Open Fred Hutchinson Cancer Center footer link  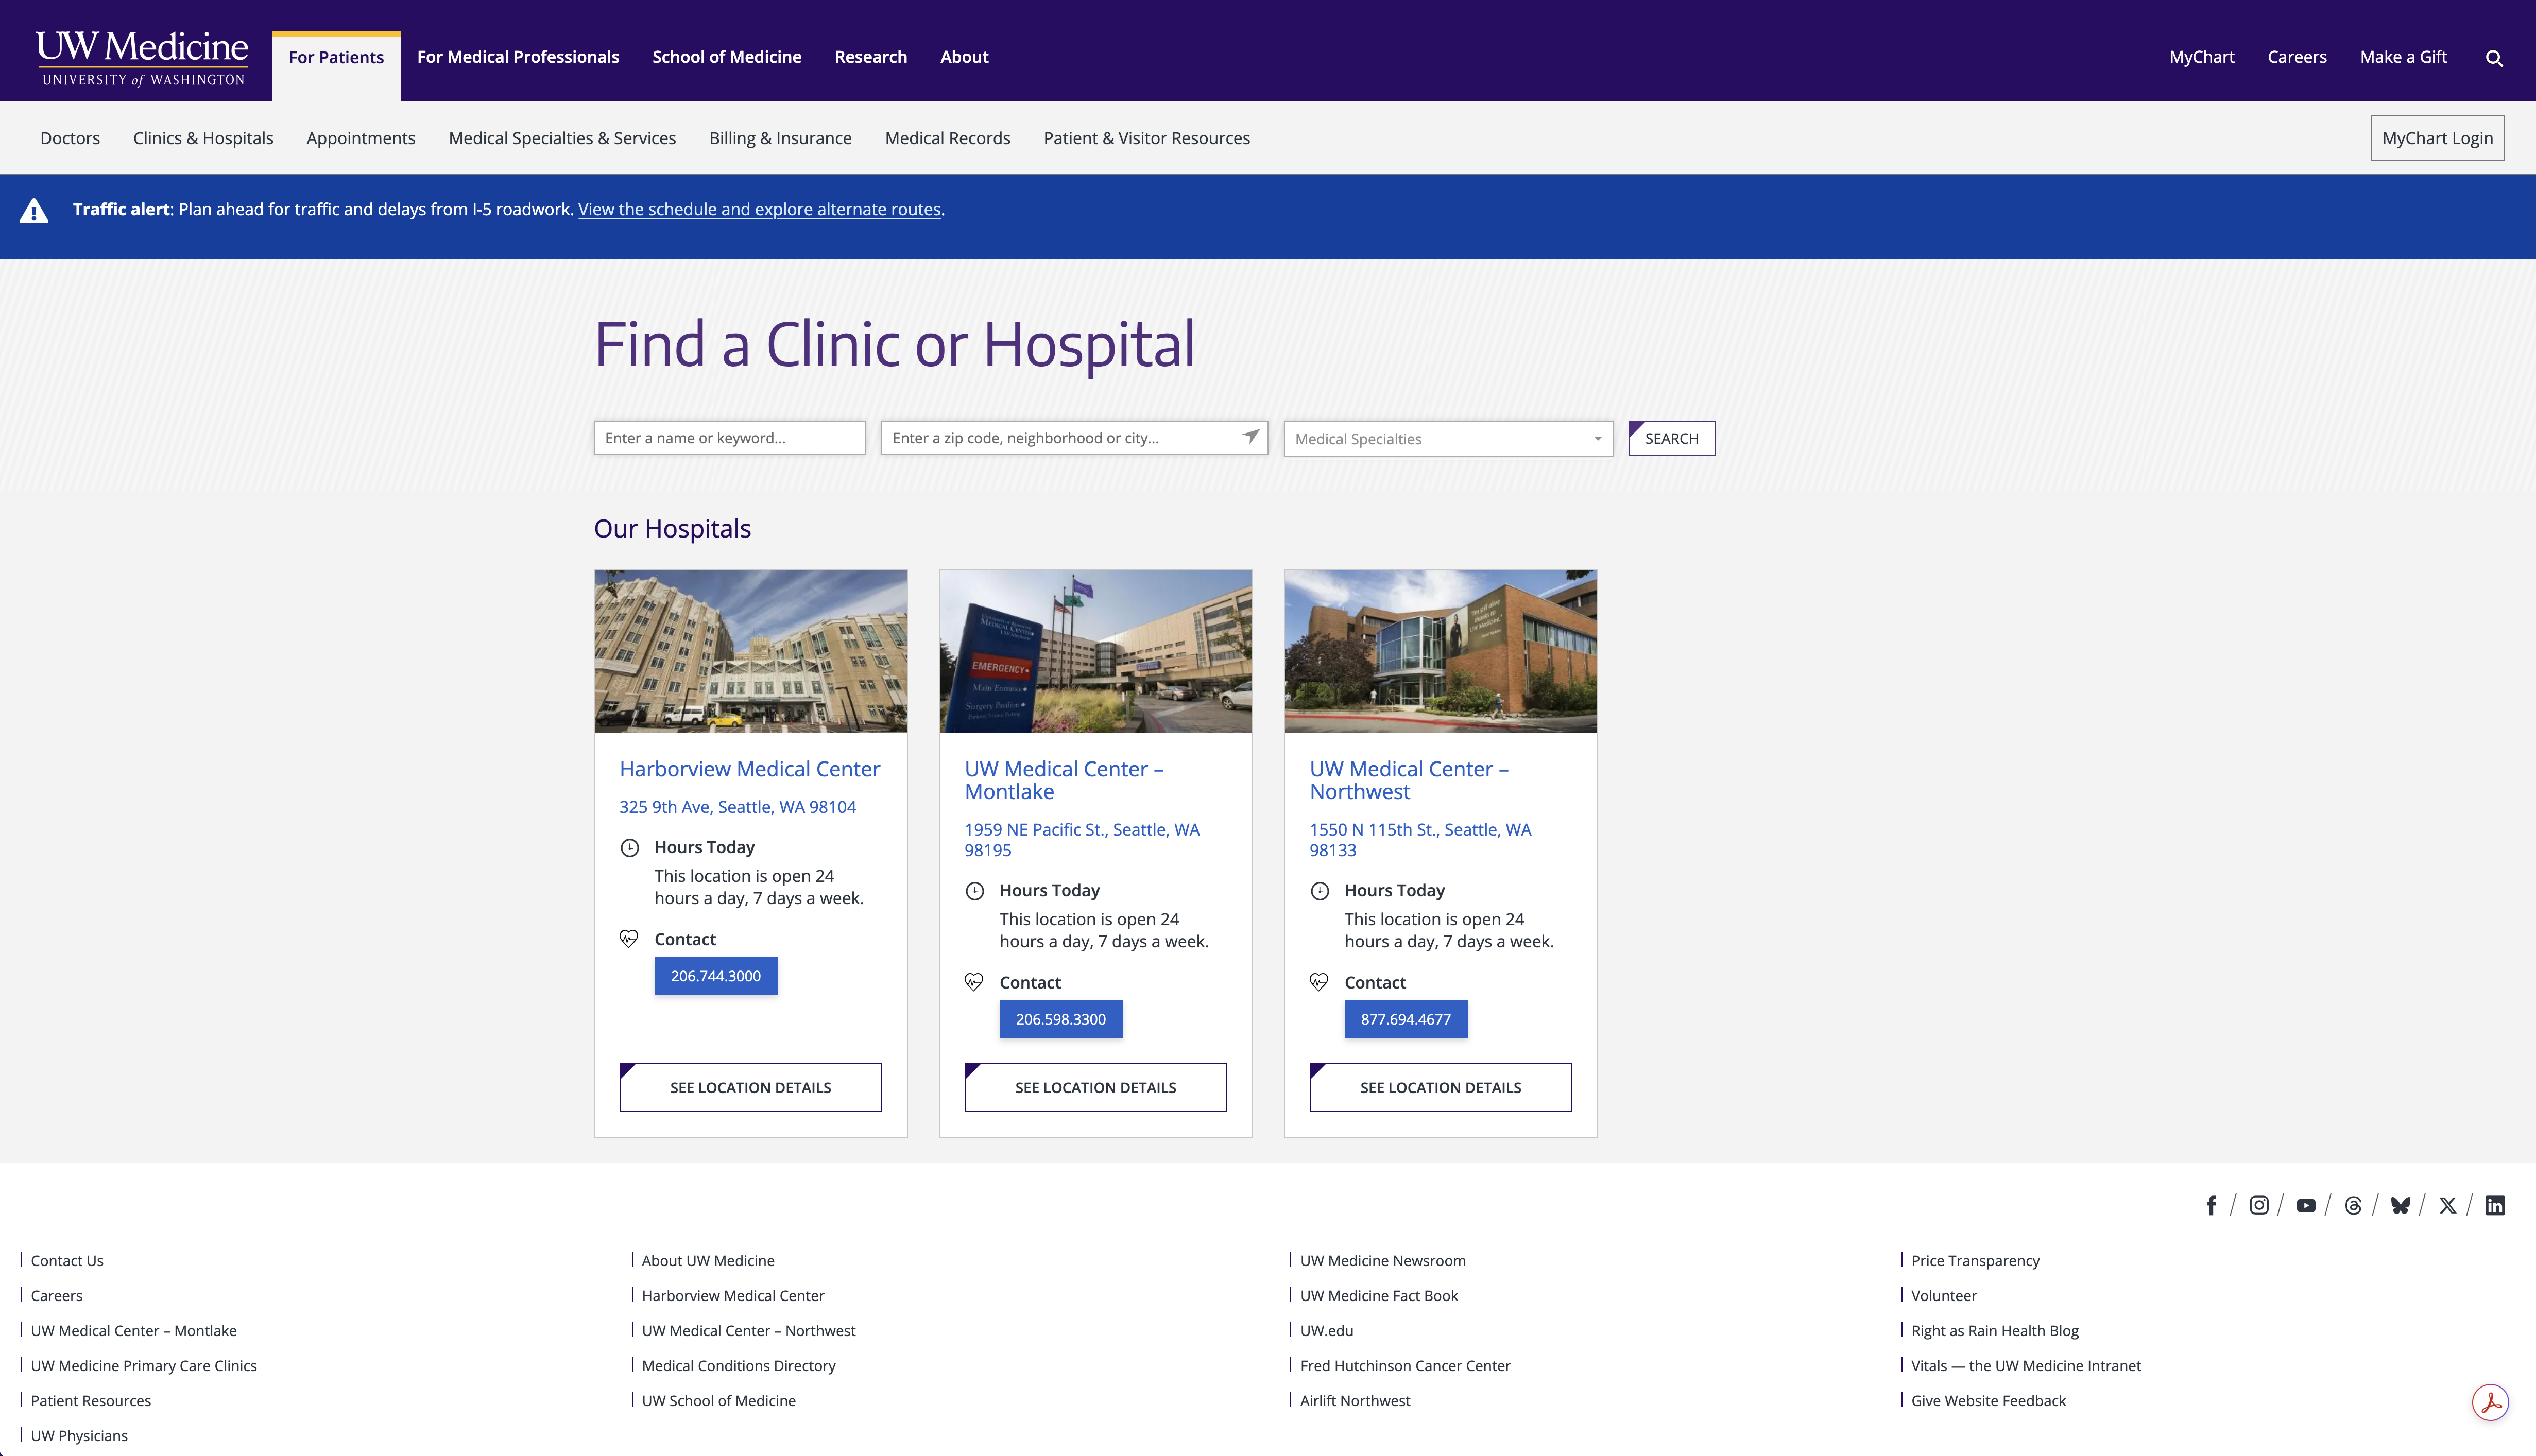point(1404,1366)
